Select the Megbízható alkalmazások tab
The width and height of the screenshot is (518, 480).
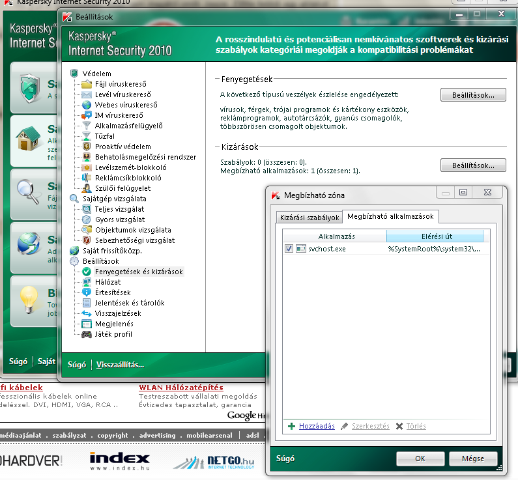tap(390, 217)
